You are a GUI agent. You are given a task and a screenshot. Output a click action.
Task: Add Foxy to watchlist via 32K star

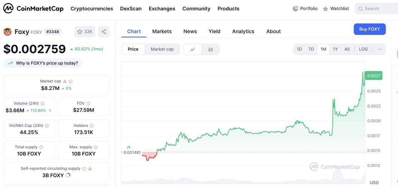(x=85, y=31)
